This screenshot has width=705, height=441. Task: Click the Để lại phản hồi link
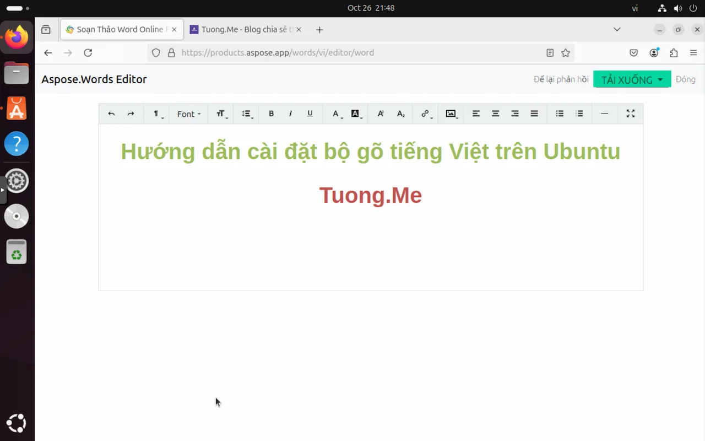[561, 79]
